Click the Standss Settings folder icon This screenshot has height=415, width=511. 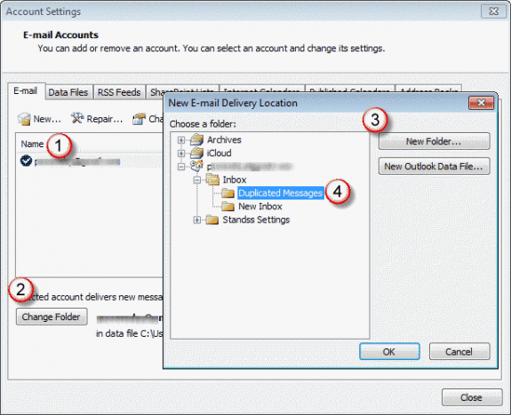[212, 220]
